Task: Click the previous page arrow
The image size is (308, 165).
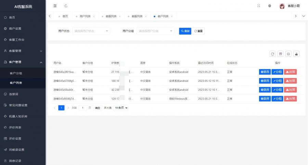Action: (55, 107)
